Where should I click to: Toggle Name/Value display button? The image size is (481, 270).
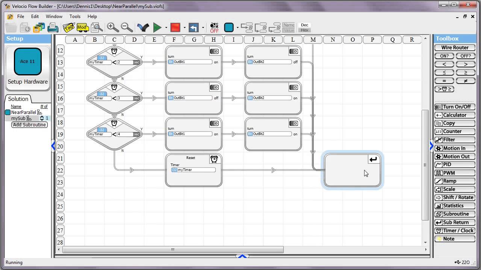[289, 27]
